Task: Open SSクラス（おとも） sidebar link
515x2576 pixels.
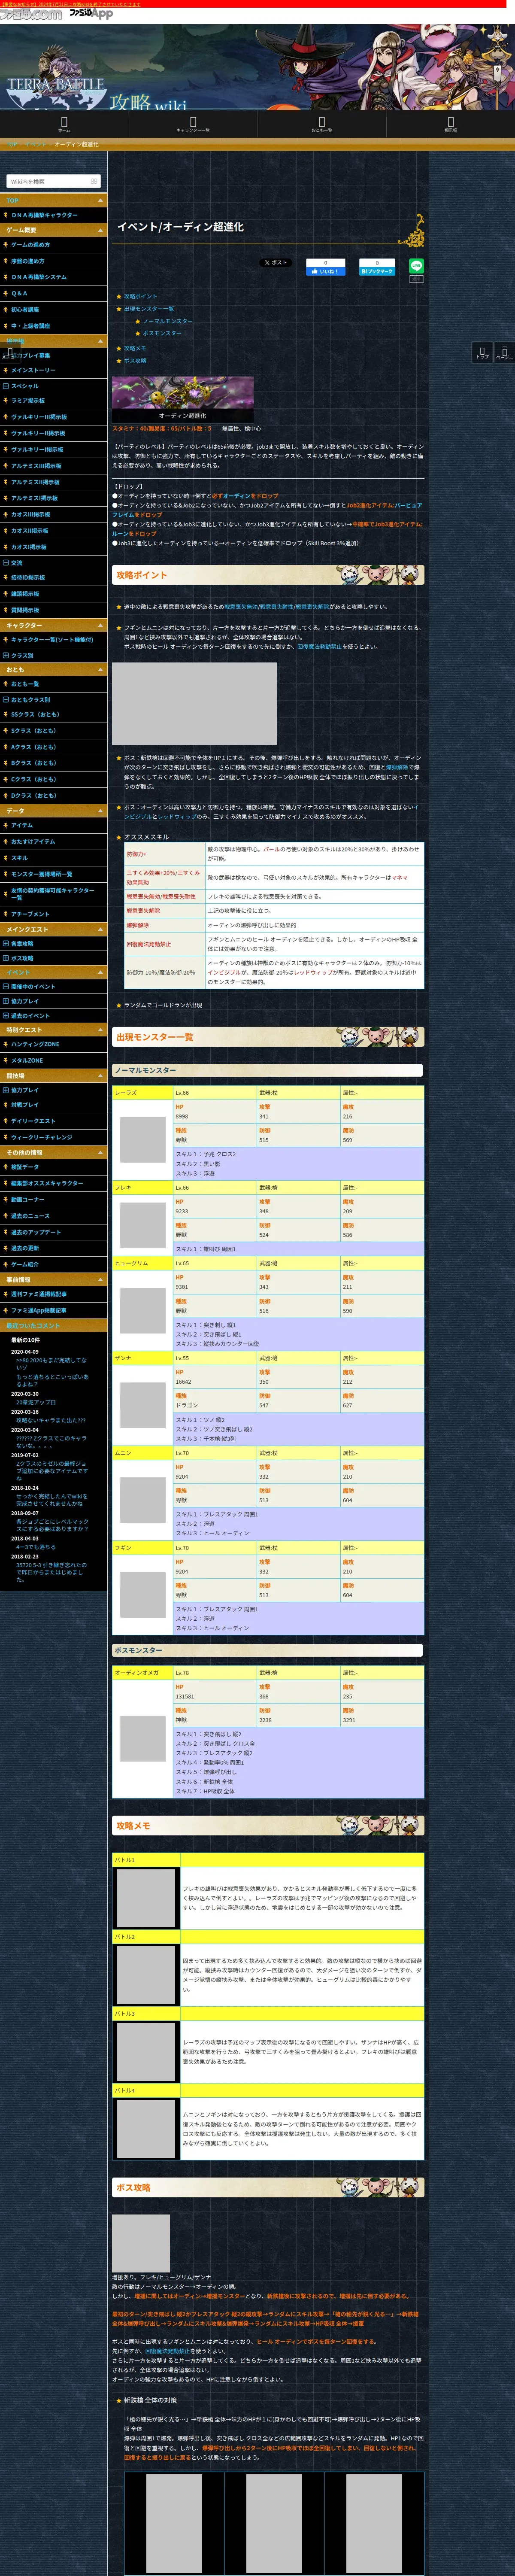Action: (35, 714)
